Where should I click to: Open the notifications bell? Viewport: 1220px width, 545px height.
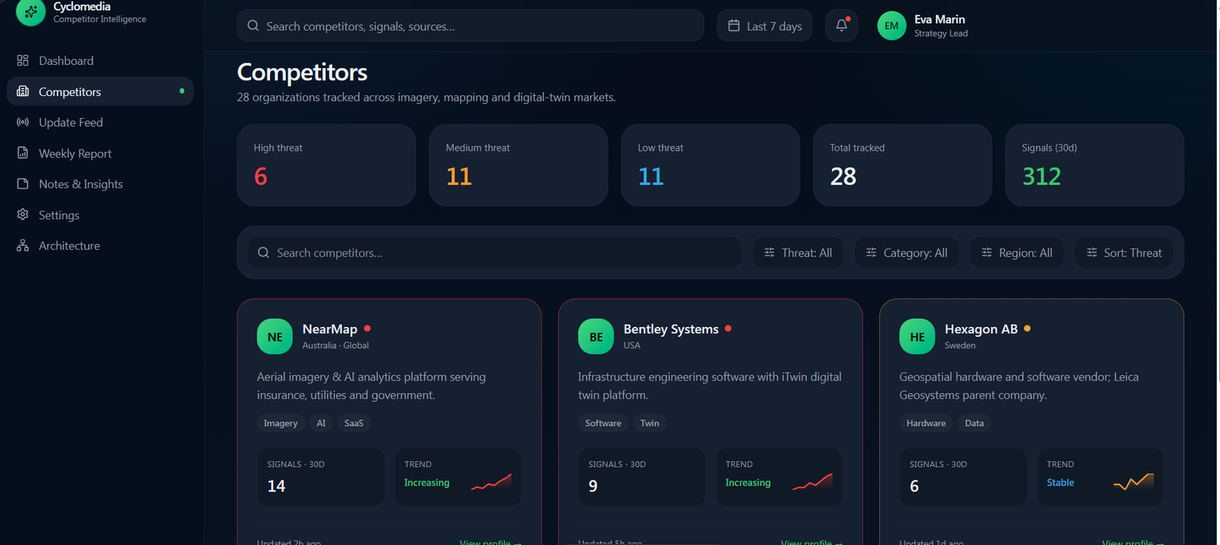coord(842,25)
